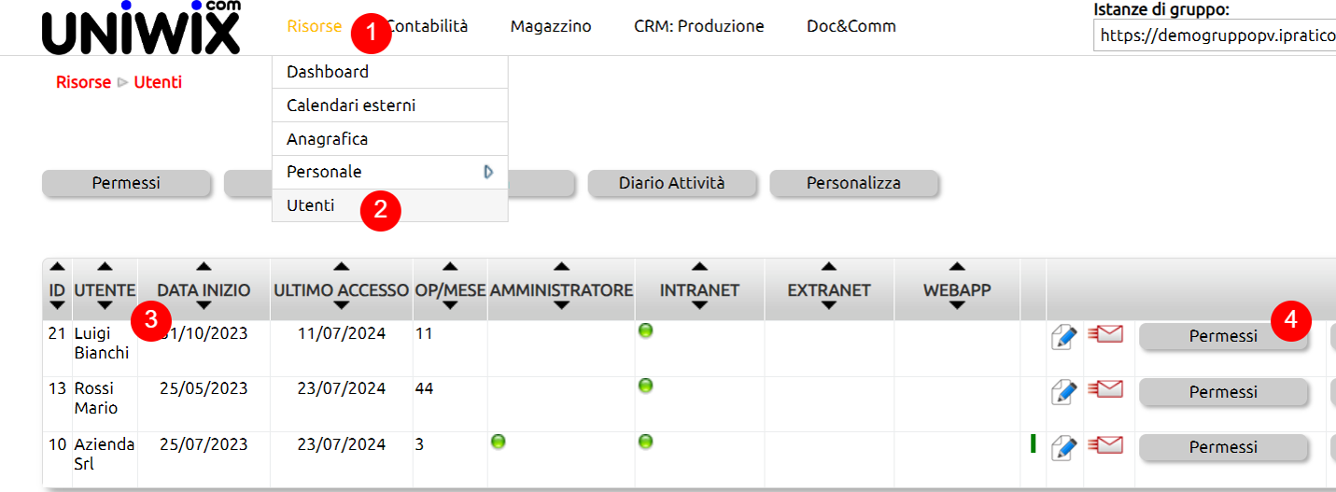The height and width of the screenshot is (492, 1336).
Task: Click the Risorse breadcrumb link
Action: 83,82
